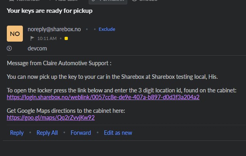The height and width of the screenshot is (156, 246).
Task: Choose Add task in the top toolbar
Action: pyautogui.click(x=63, y=1)
